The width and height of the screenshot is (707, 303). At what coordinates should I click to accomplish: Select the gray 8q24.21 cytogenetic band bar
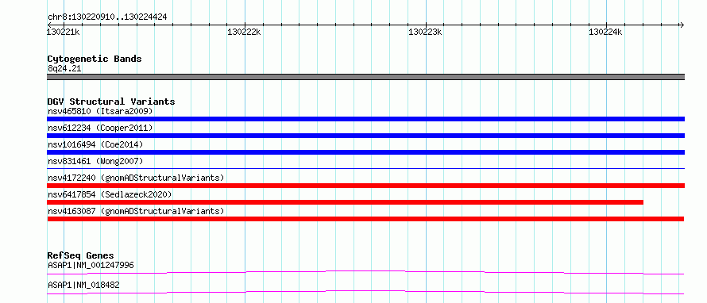(x=365, y=77)
